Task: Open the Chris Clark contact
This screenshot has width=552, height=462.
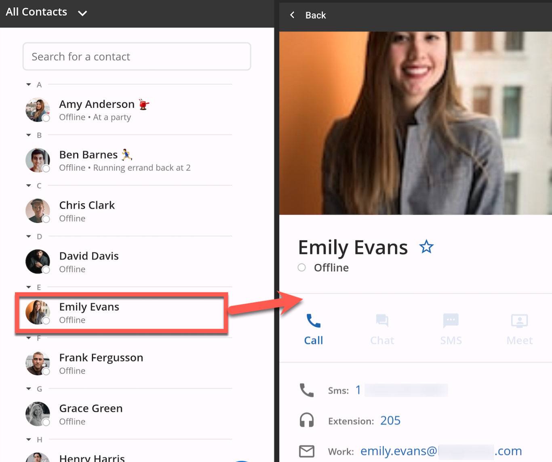Action: 129,211
